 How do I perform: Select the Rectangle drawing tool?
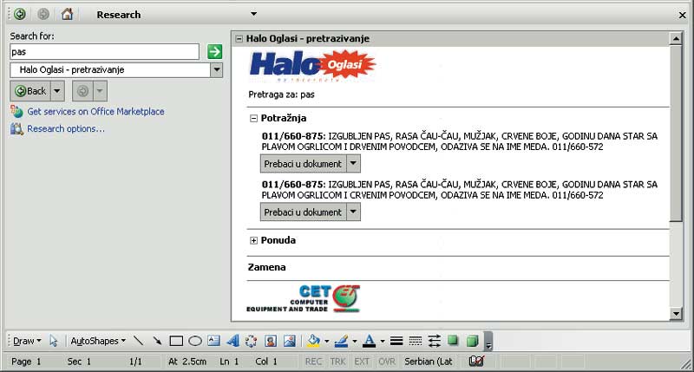tap(176, 341)
